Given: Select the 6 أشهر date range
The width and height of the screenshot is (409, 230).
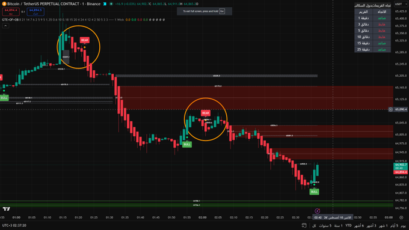Looking at the screenshot, I should (359, 226).
